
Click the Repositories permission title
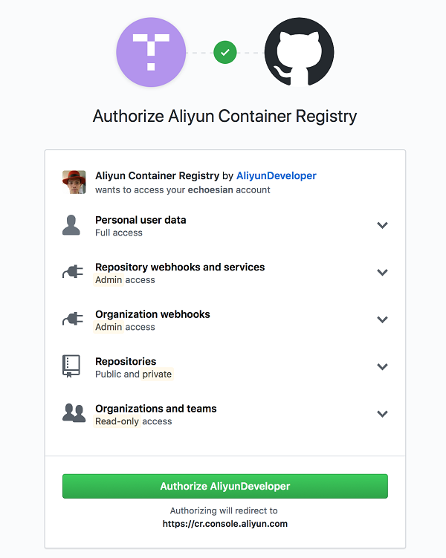[126, 361]
